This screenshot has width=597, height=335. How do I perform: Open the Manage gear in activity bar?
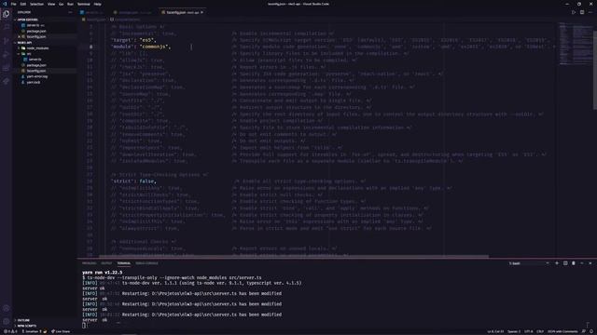click(x=7, y=322)
